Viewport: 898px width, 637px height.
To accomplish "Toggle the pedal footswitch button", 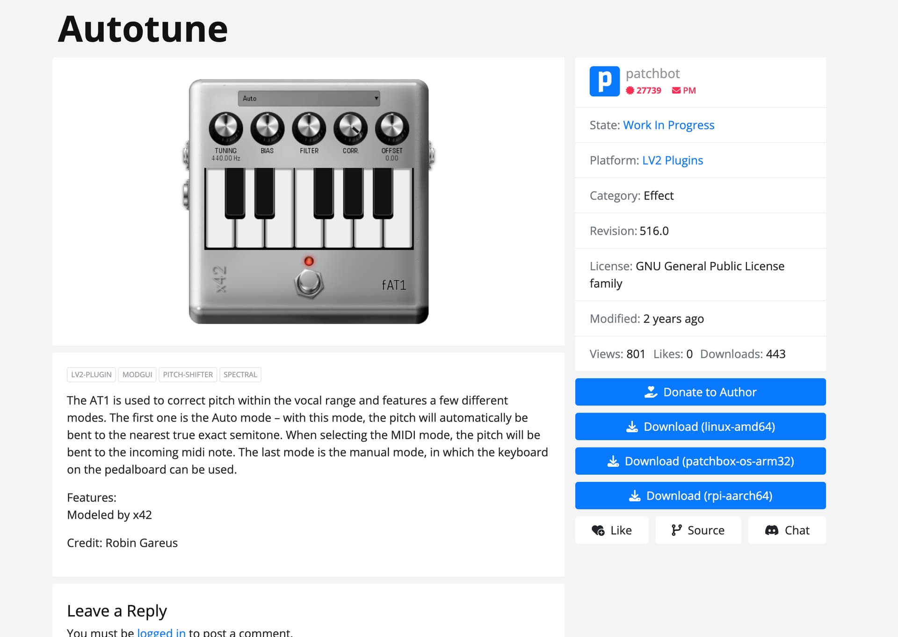I will [309, 282].
